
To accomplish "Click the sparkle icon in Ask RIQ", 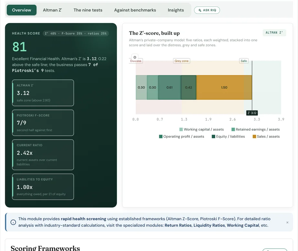I will (200, 10).
